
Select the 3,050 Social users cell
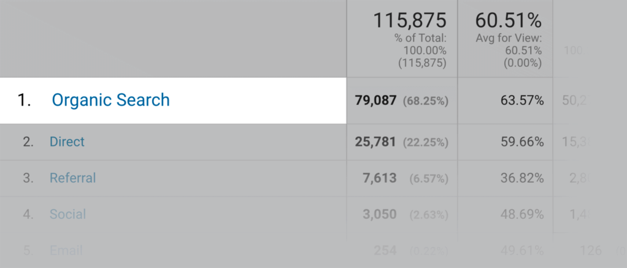379,214
